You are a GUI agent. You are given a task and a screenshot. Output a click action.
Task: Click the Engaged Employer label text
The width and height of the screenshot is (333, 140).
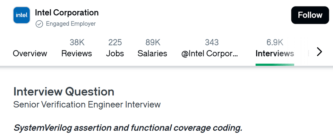pos(71,24)
